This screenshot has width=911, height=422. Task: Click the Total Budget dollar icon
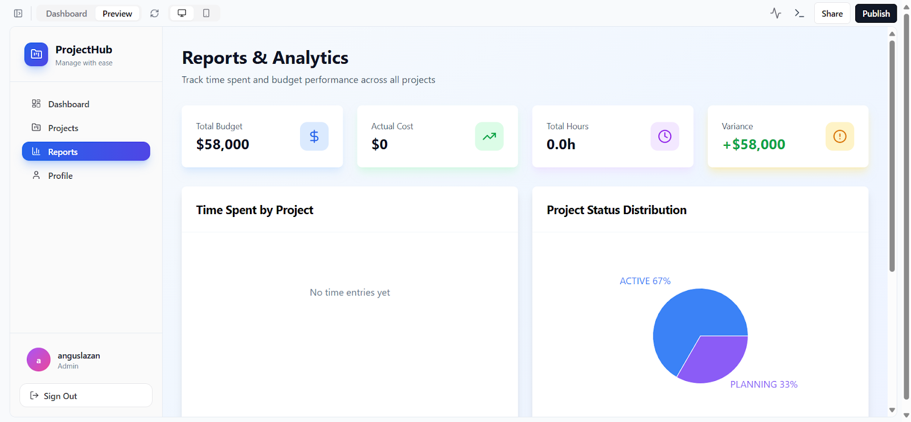tap(314, 136)
